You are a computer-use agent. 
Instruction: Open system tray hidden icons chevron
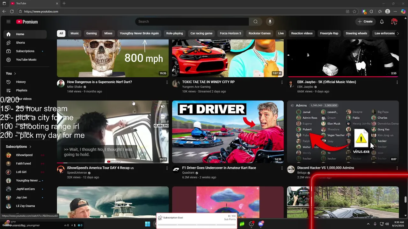click(x=368, y=224)
